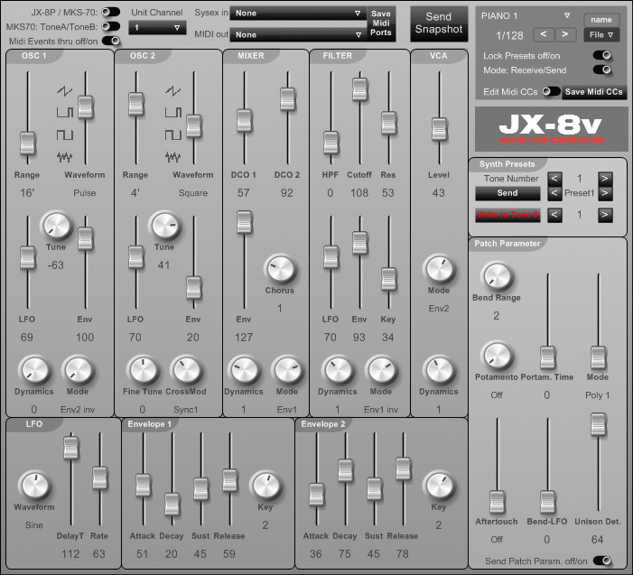Image resolution: width=633 pixels, height=575 pixels.
Task: Select the pulse waveform icon in OSC 2
Action: click(172, 112)
